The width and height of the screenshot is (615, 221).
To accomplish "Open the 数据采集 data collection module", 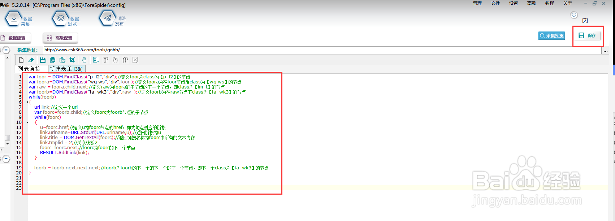I will 18,19.
